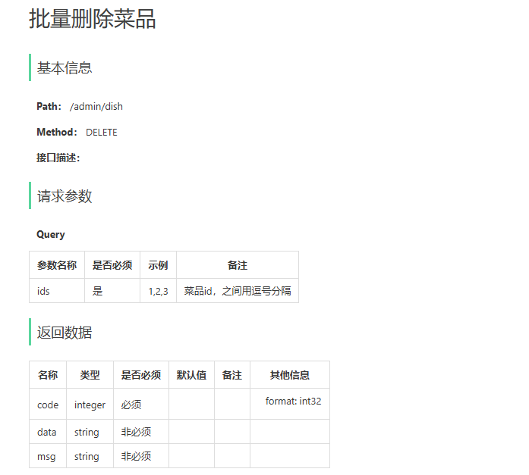Image resolution: width=529 pixels, height=475 pixels.
Task: Click the 类型 column header
Action: point(90,375)
